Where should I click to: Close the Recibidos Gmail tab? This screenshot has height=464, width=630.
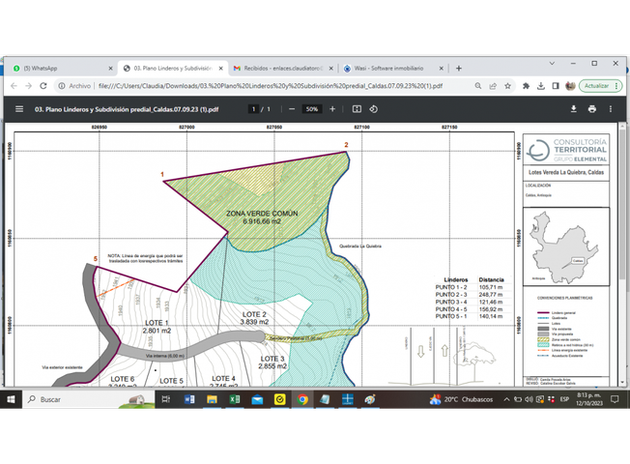331,69
